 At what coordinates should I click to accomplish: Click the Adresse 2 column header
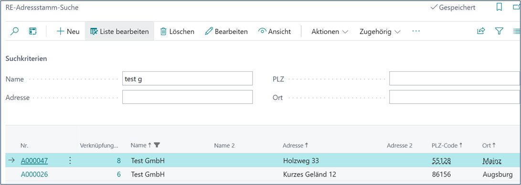coord(400,145)
